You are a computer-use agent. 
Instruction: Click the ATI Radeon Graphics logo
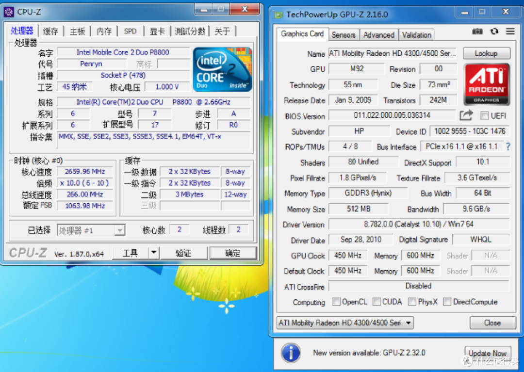point(487,84)
